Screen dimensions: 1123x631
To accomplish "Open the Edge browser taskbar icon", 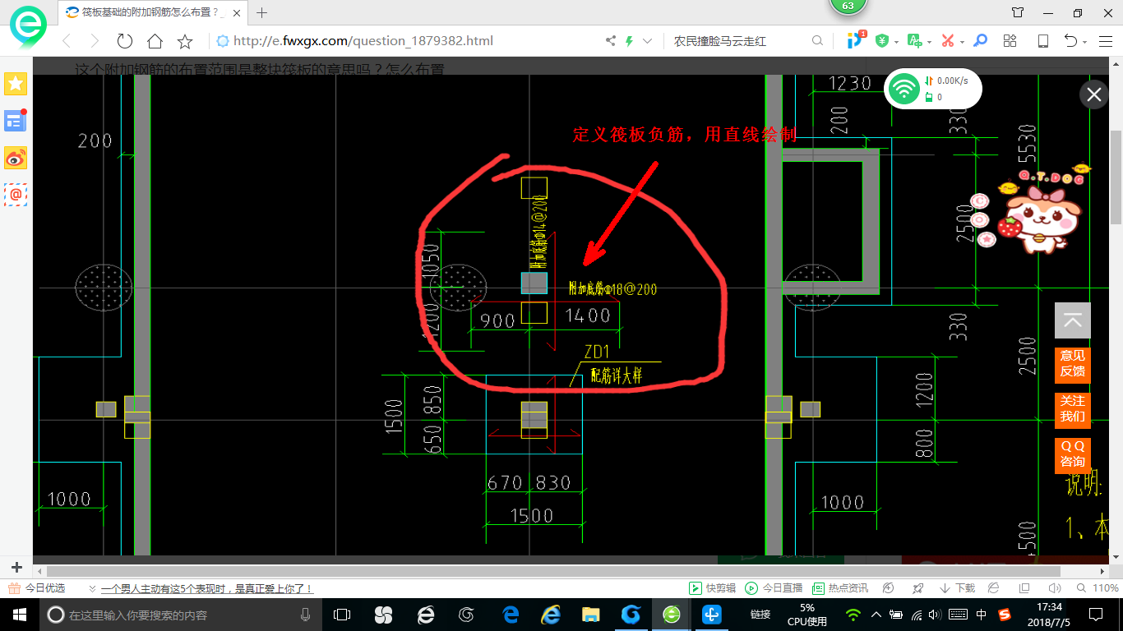I will click(510, 615).
